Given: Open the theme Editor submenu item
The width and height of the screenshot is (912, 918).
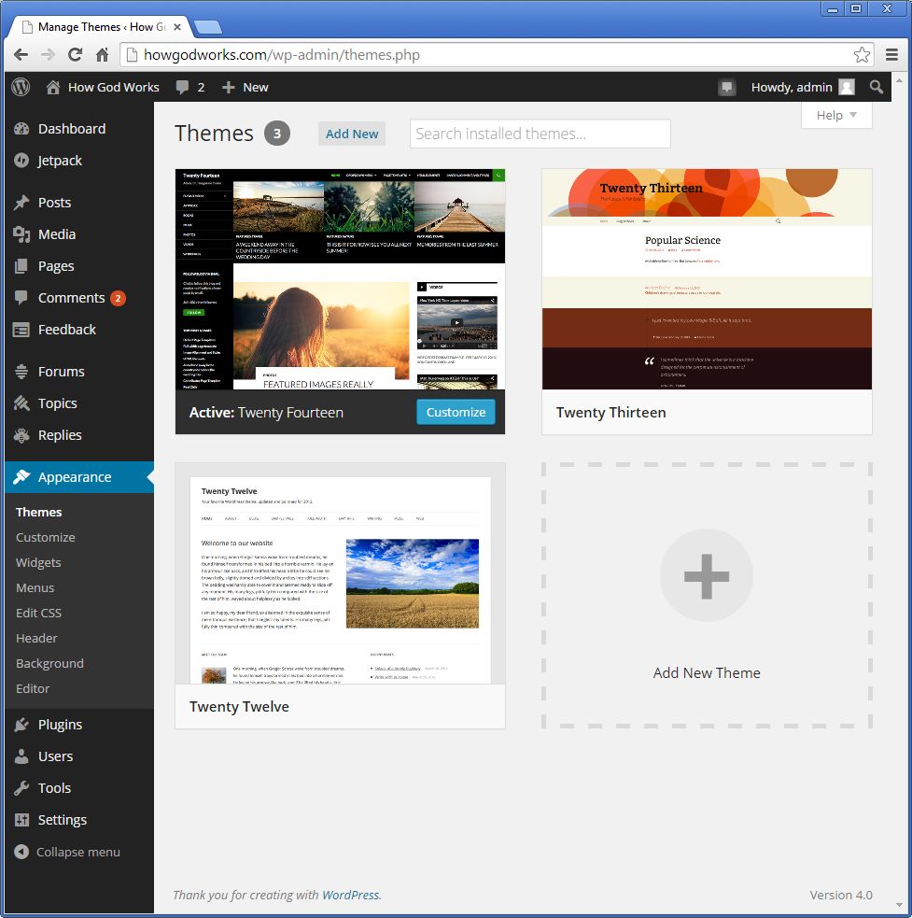Looking at the screenshot, I should 33,688.
